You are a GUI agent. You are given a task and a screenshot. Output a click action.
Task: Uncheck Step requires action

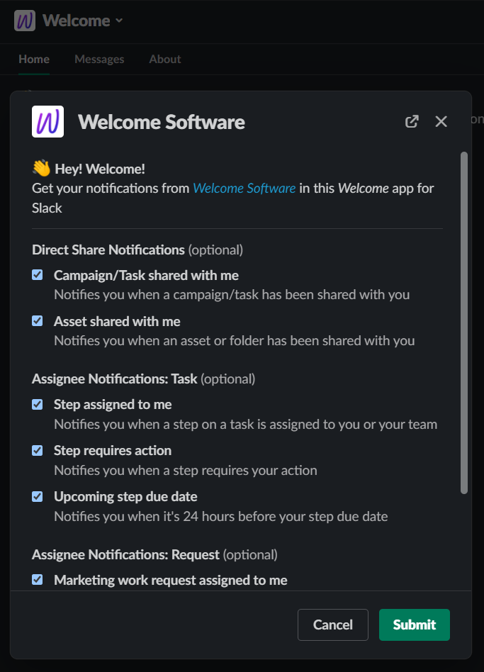[x=37, y=450]
